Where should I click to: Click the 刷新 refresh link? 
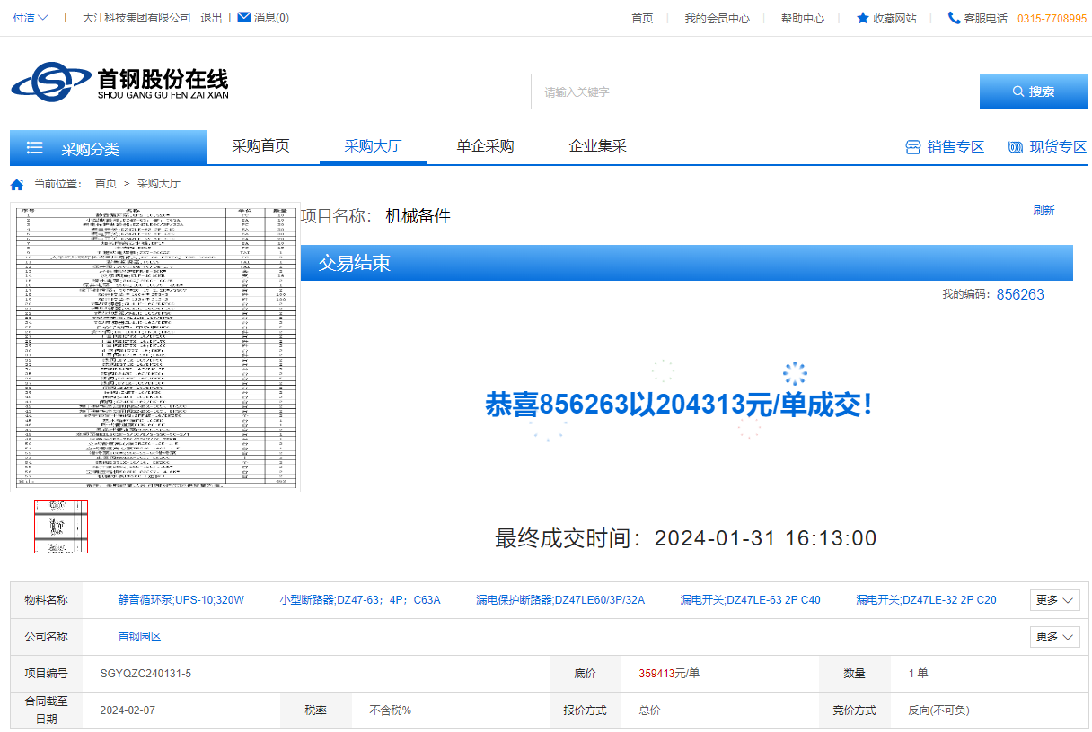[x=1044, y=211]
